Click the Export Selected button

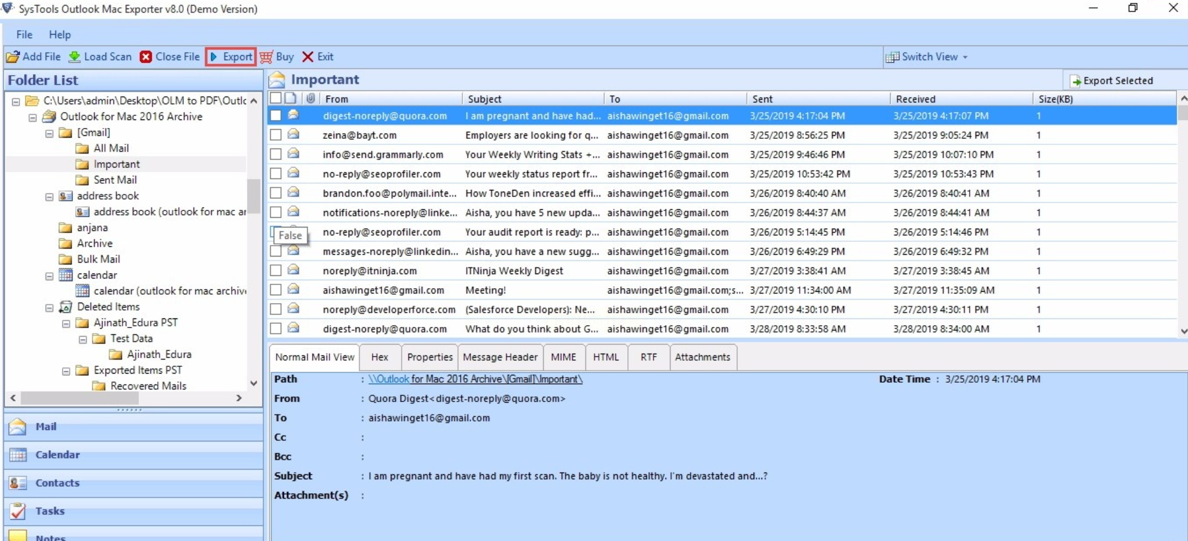(1112, 81)
